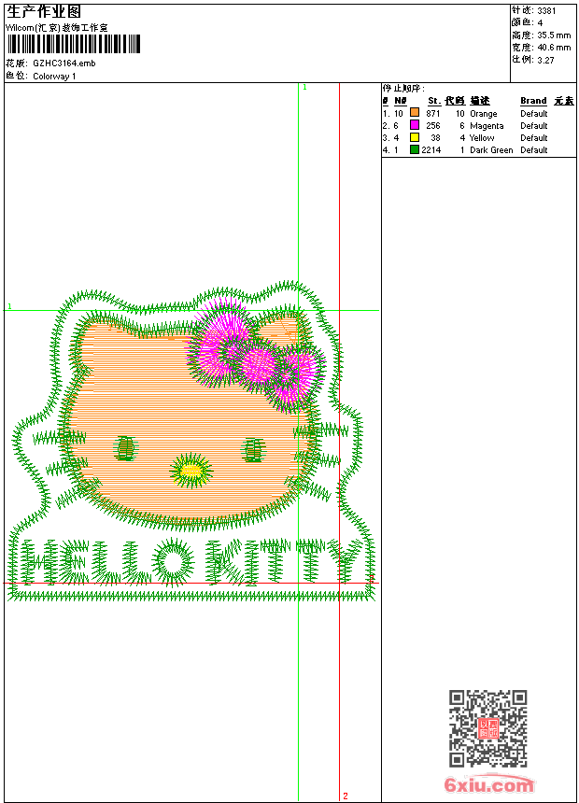The image size is (579, 803).
Task: Click the QR code image
Action: 488,727
